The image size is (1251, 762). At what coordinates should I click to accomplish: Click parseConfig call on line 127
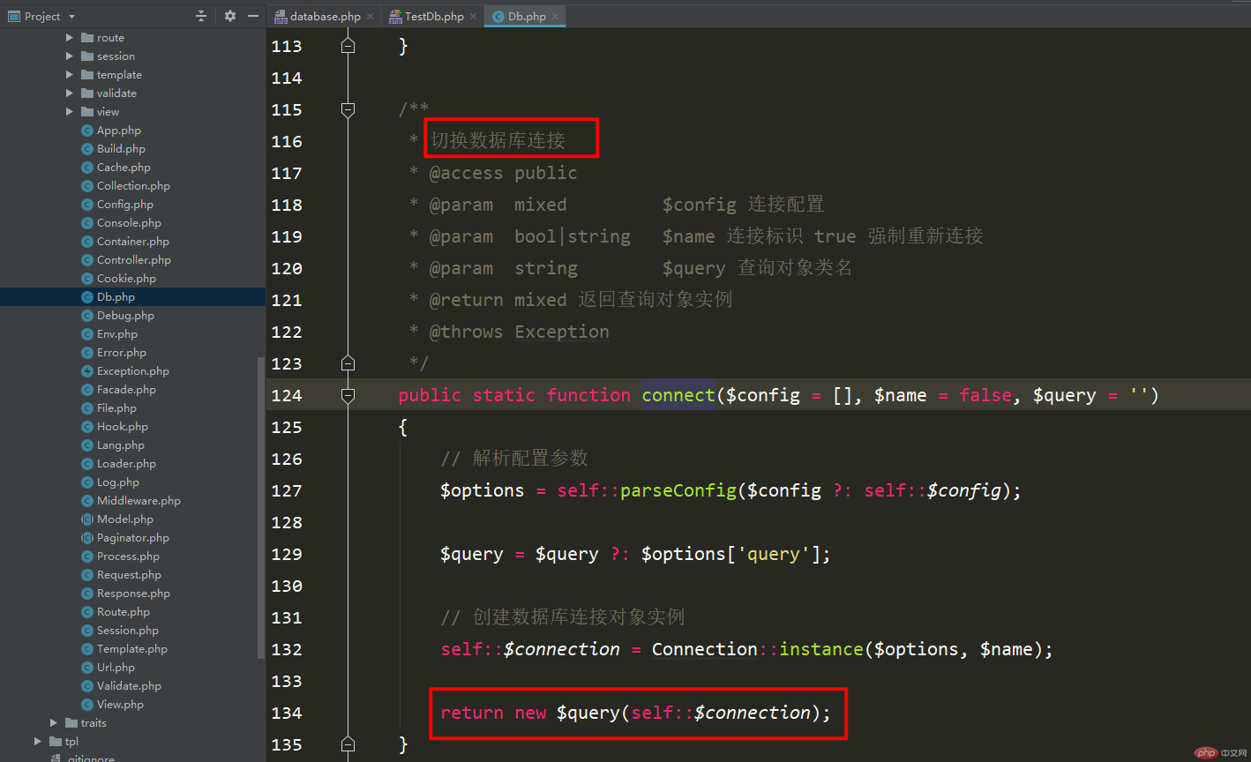click(x=678, y=490)
